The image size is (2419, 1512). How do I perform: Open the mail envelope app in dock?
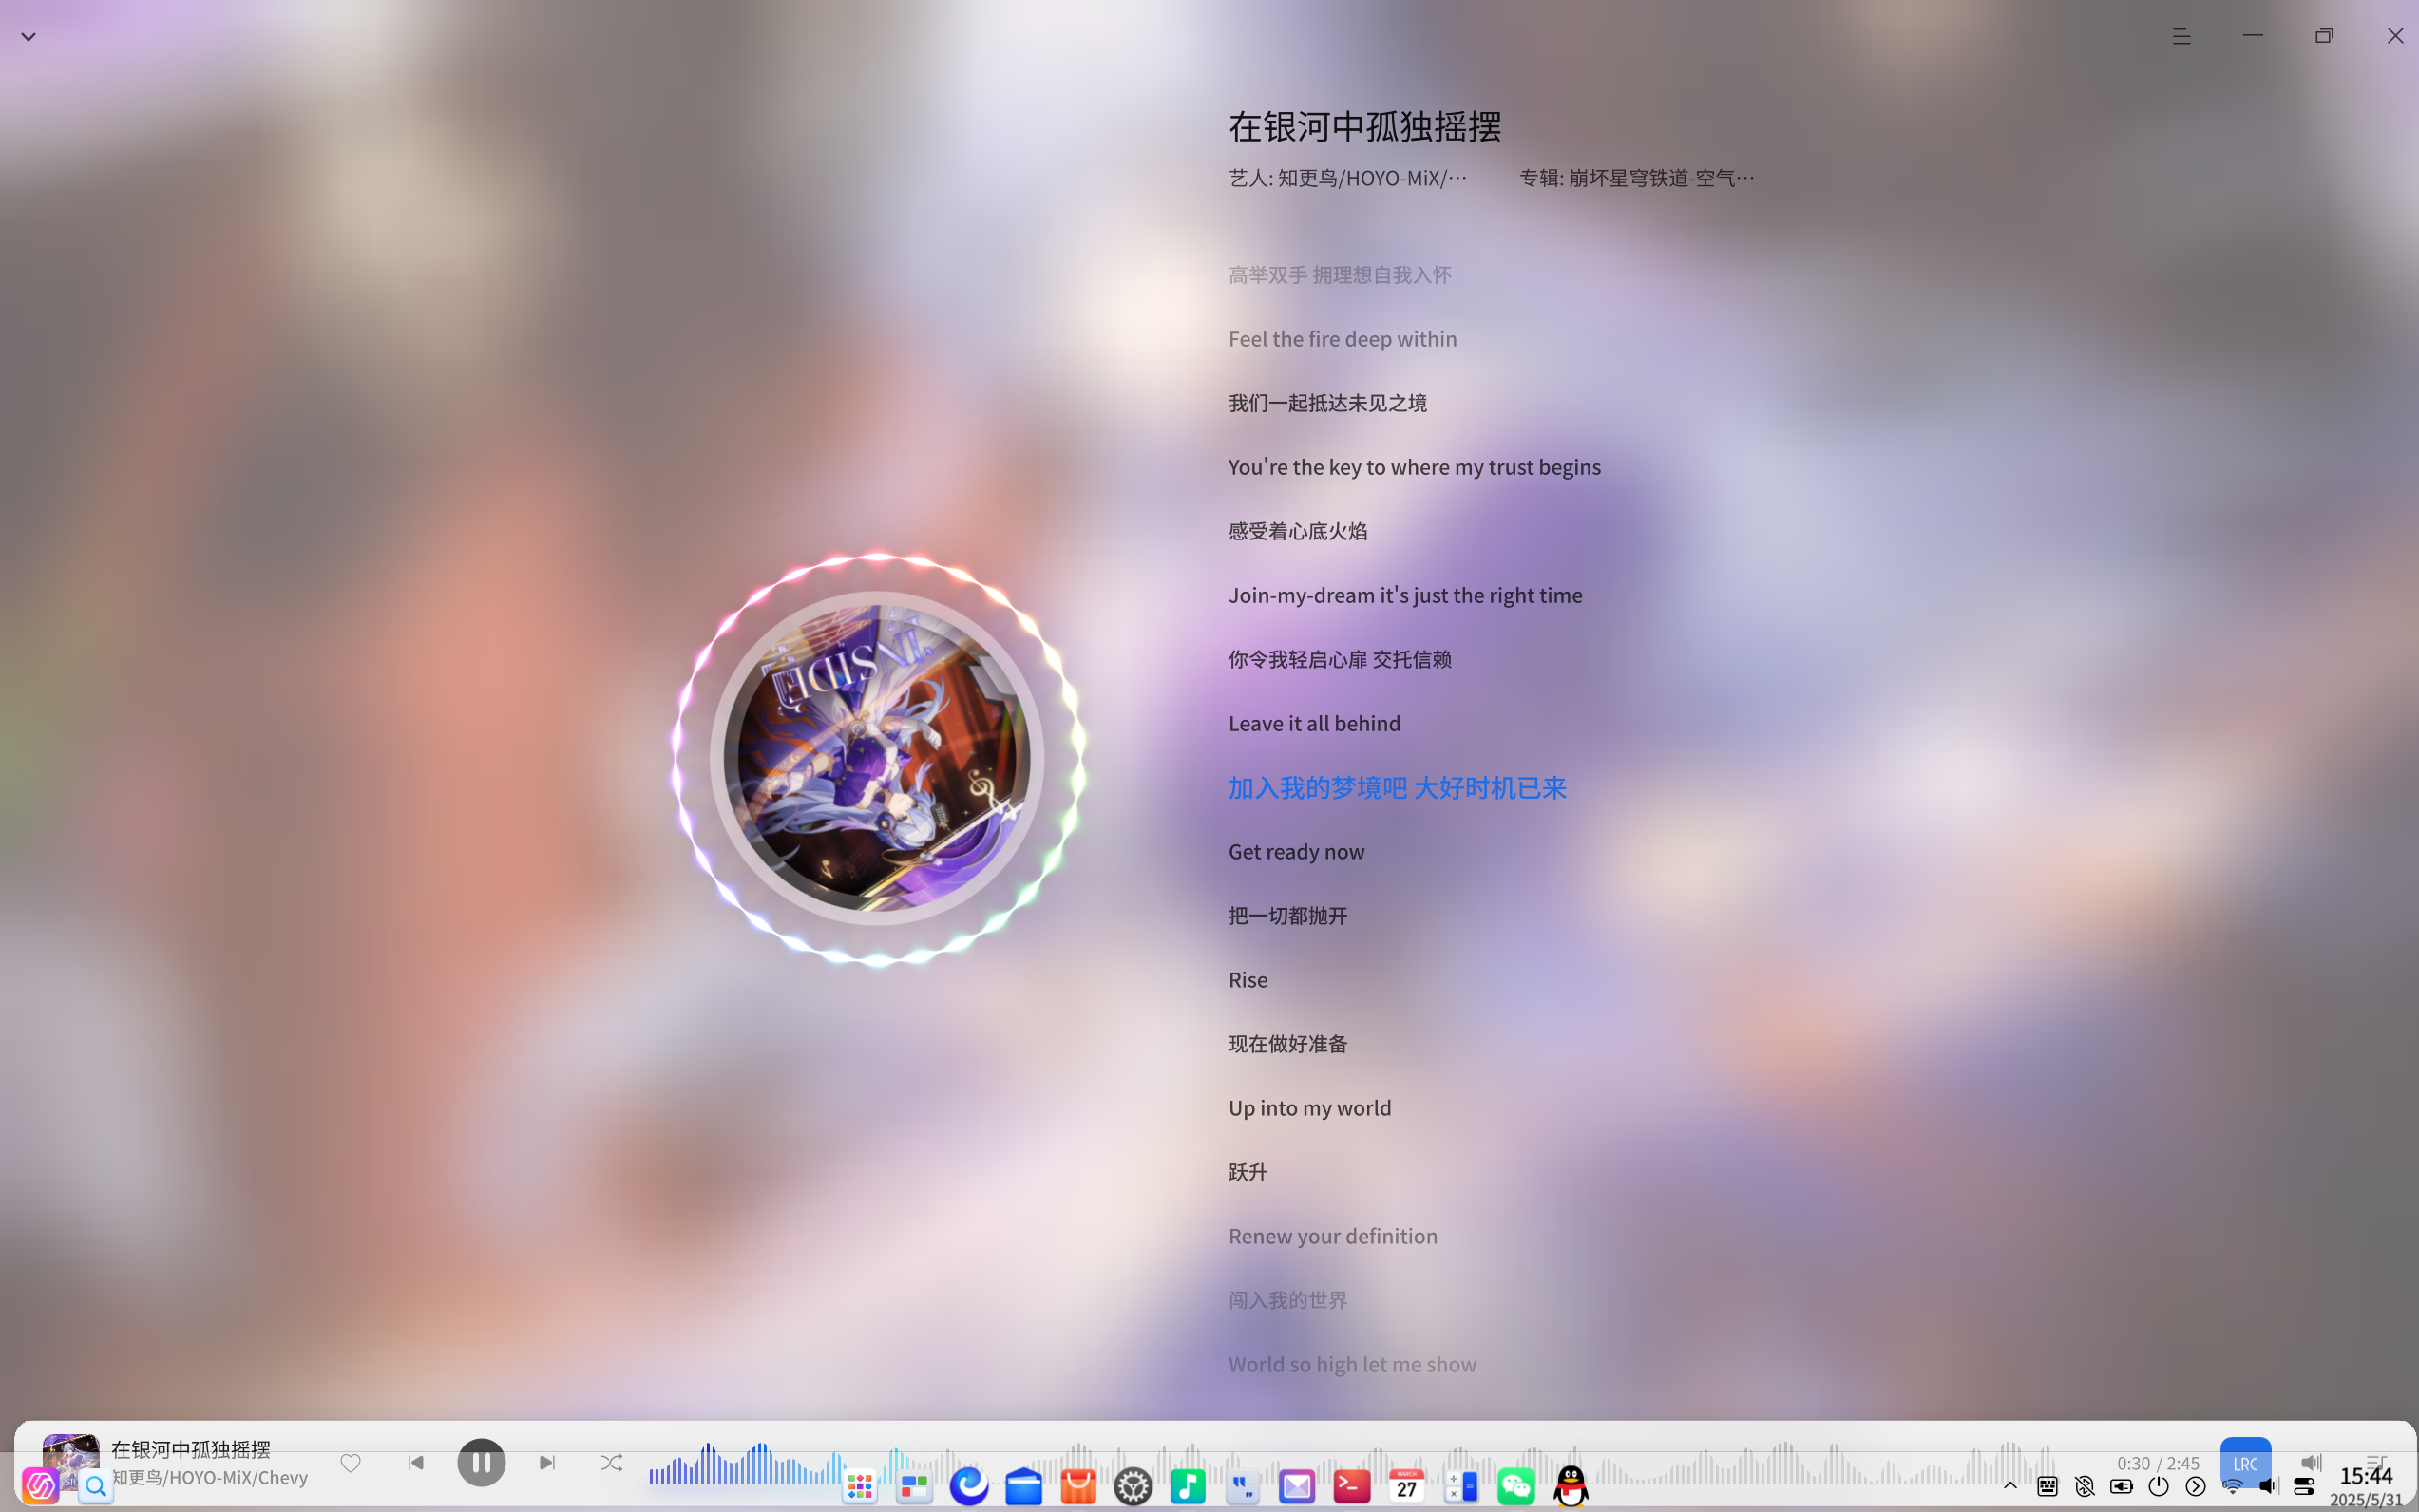[x=1297, y=1487]
